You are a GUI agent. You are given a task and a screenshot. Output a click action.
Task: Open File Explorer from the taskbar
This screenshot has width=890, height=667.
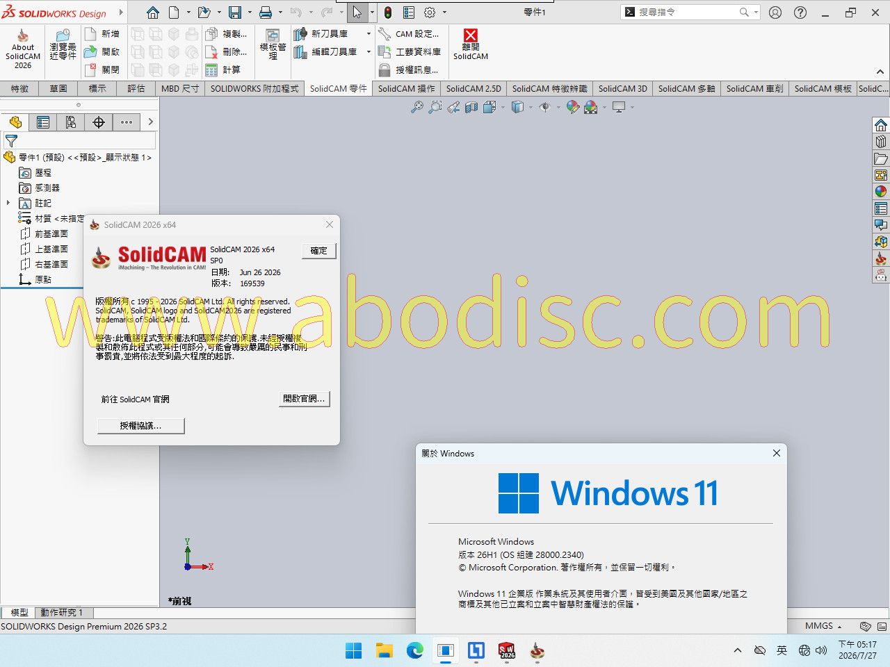coord(385,650)
